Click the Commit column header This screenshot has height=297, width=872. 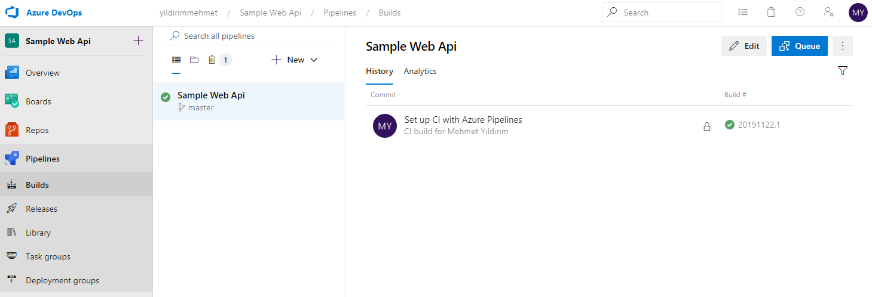pos(383,95)
